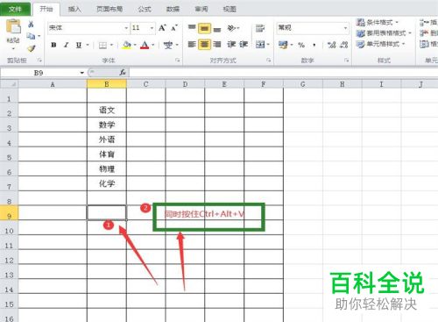Open the borders dropdown arrow
This screenshot has width=438, height=322.
(x=111, y=45)
